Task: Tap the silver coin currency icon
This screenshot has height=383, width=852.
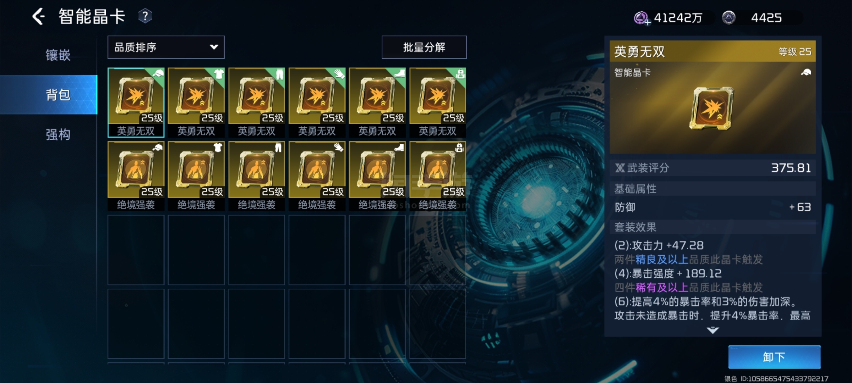Action: pos(729,17)
